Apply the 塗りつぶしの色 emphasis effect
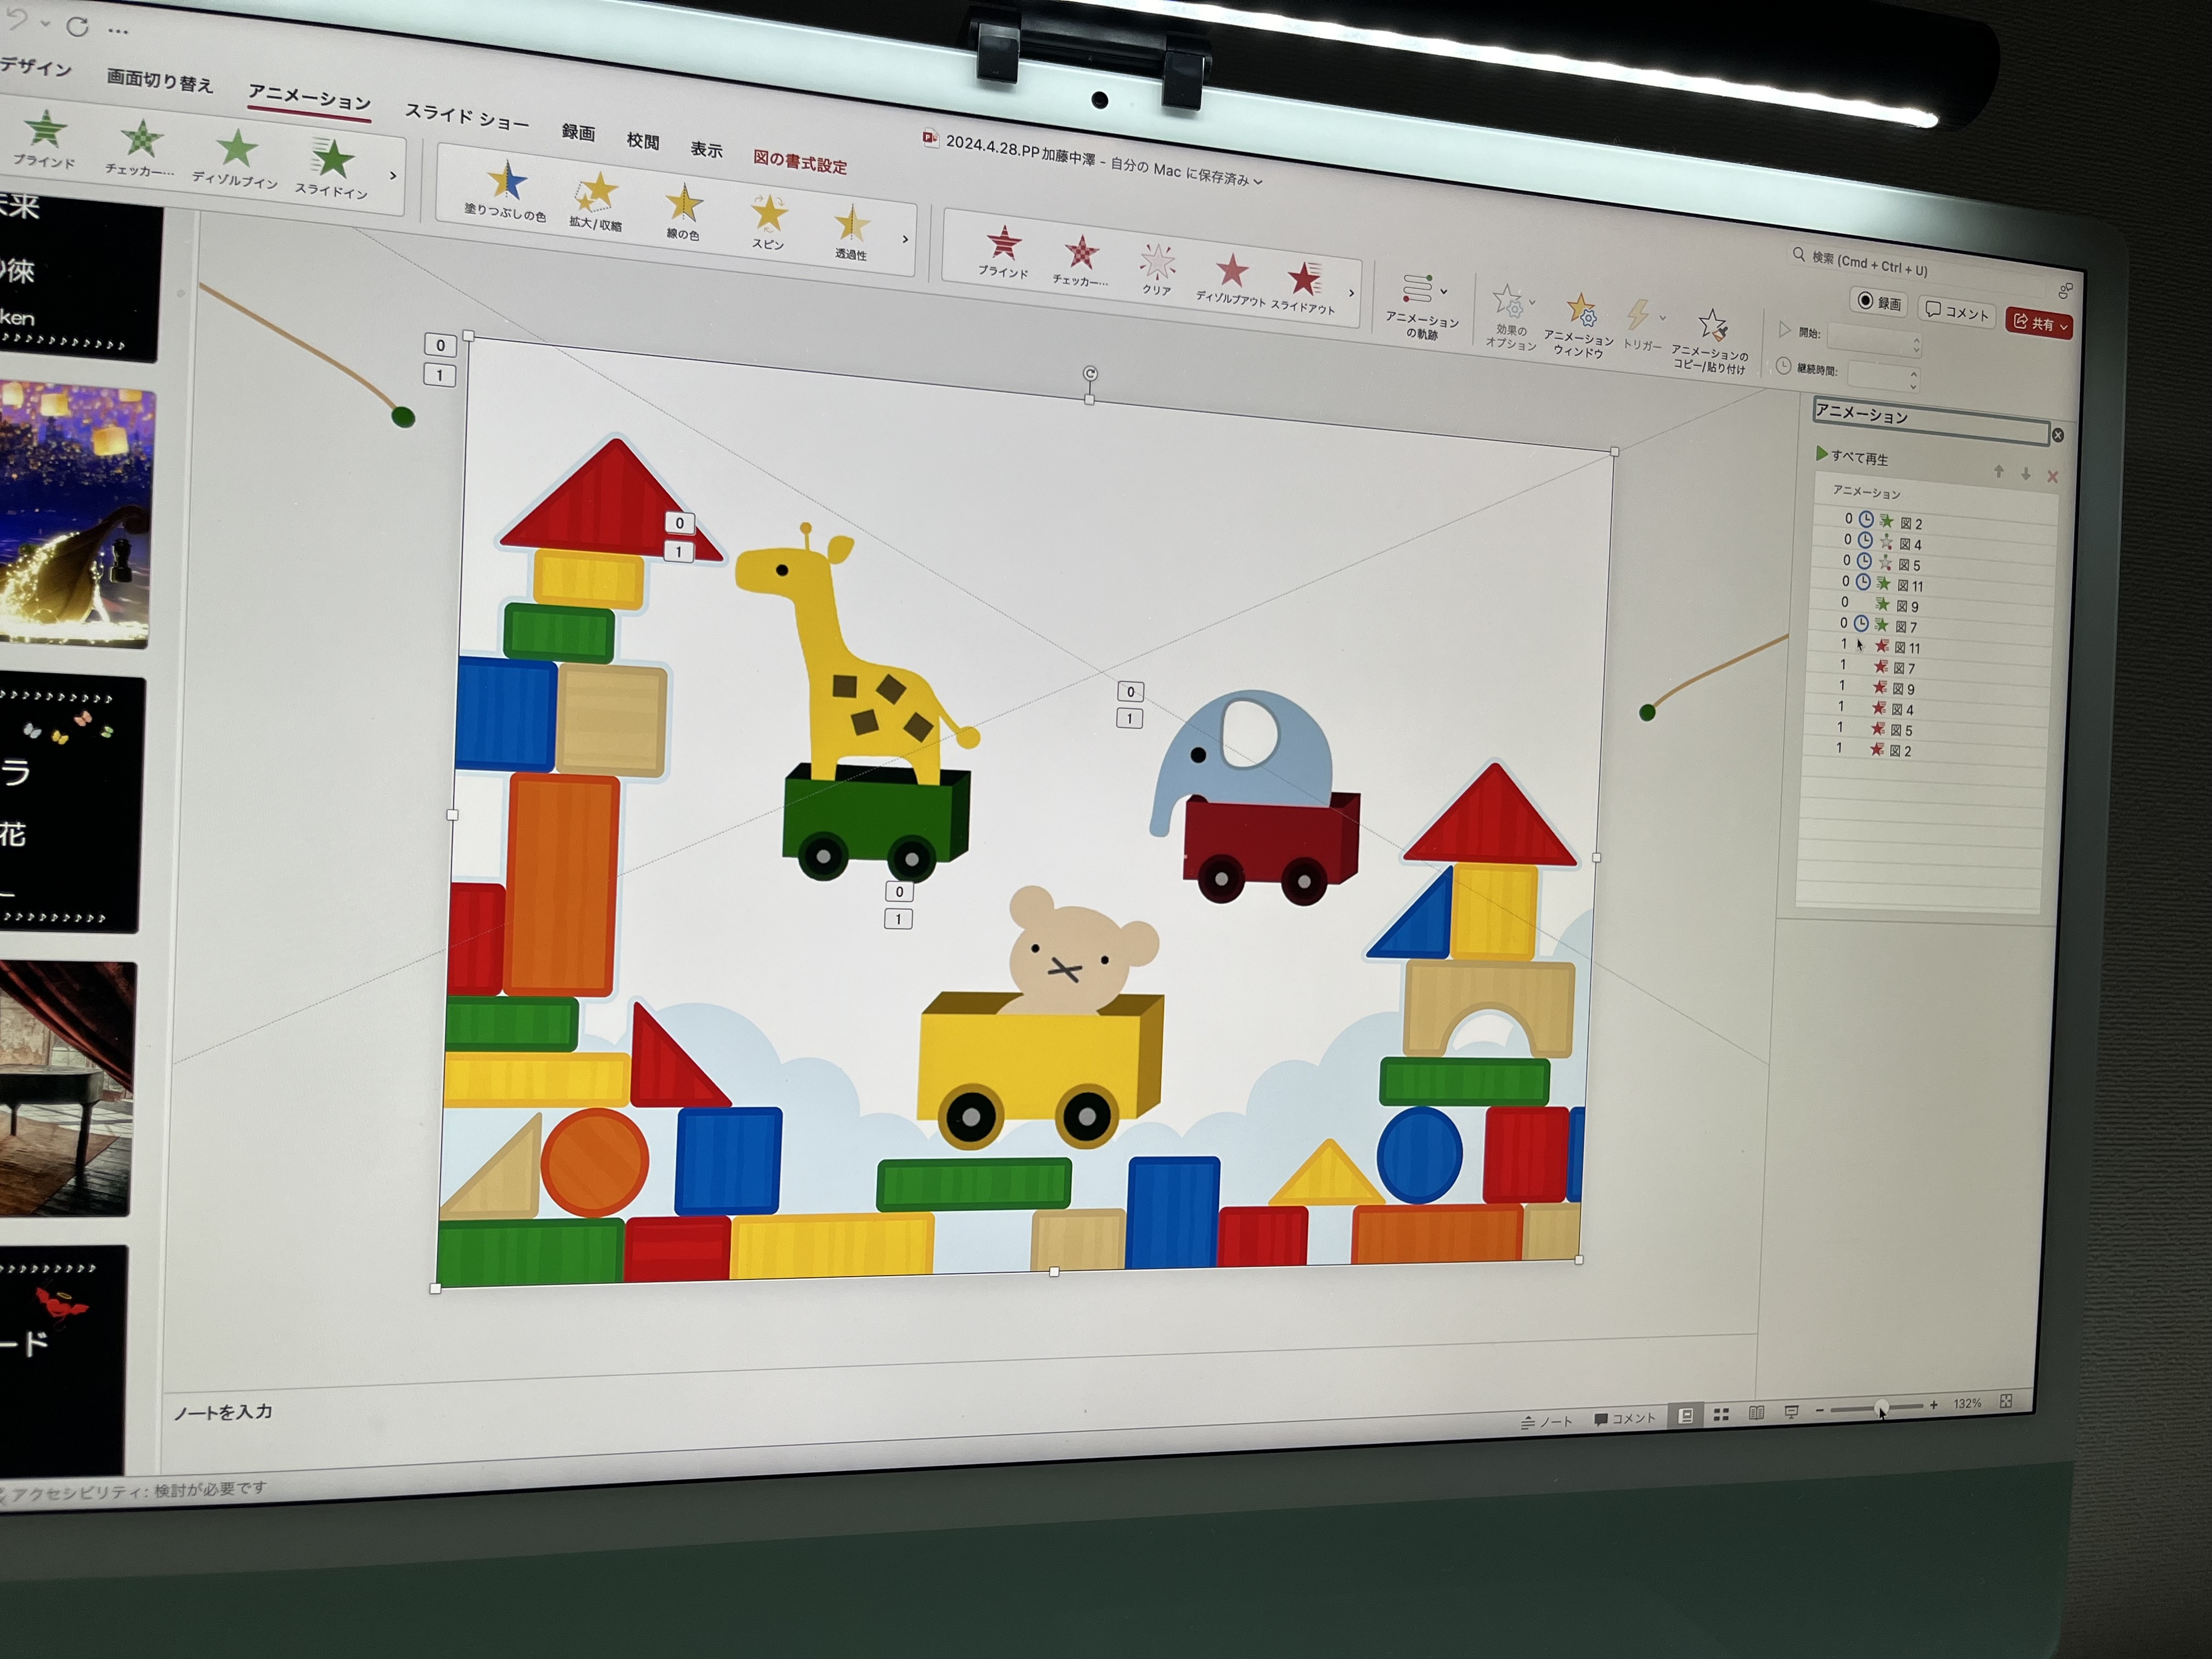 coord(506,190)
